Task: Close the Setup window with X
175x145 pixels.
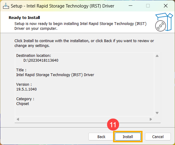Action: [x=166, y=6]
